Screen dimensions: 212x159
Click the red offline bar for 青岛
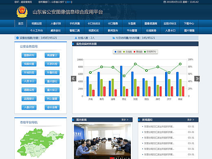tap(104, 91)
